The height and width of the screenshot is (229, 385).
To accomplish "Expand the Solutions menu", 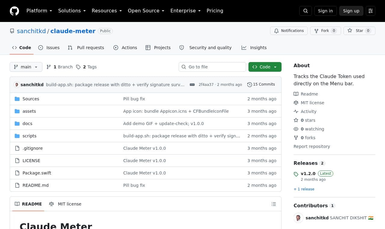I will click(x=72, y=11).
